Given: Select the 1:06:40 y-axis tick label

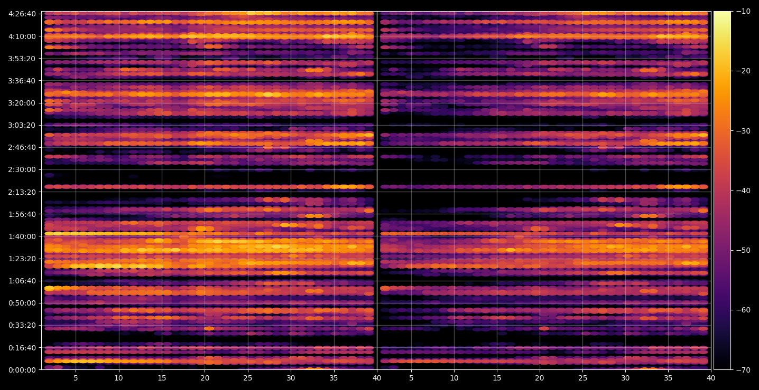Looking at the screenshot, I should [22, 281].
